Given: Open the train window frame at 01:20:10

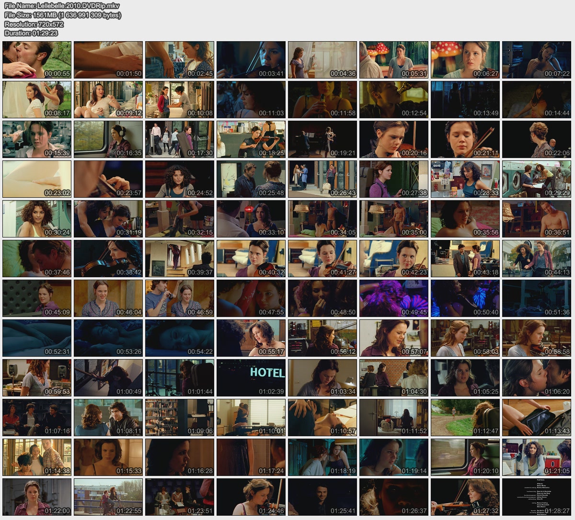Looking at the screenshot, I should pos(465,457).
